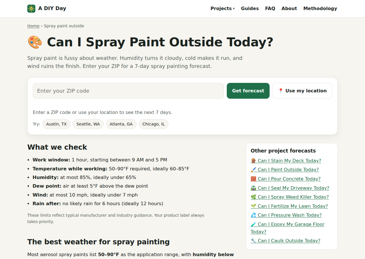Click the paint palette emoji in the heading
Screen dimensions: 365x259
pyautogui.click(x=35, y=42)
